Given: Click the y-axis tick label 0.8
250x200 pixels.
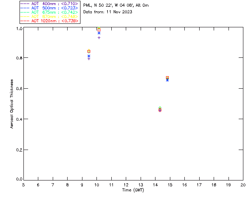Looking at the screenshot, I should click(19, 58).
